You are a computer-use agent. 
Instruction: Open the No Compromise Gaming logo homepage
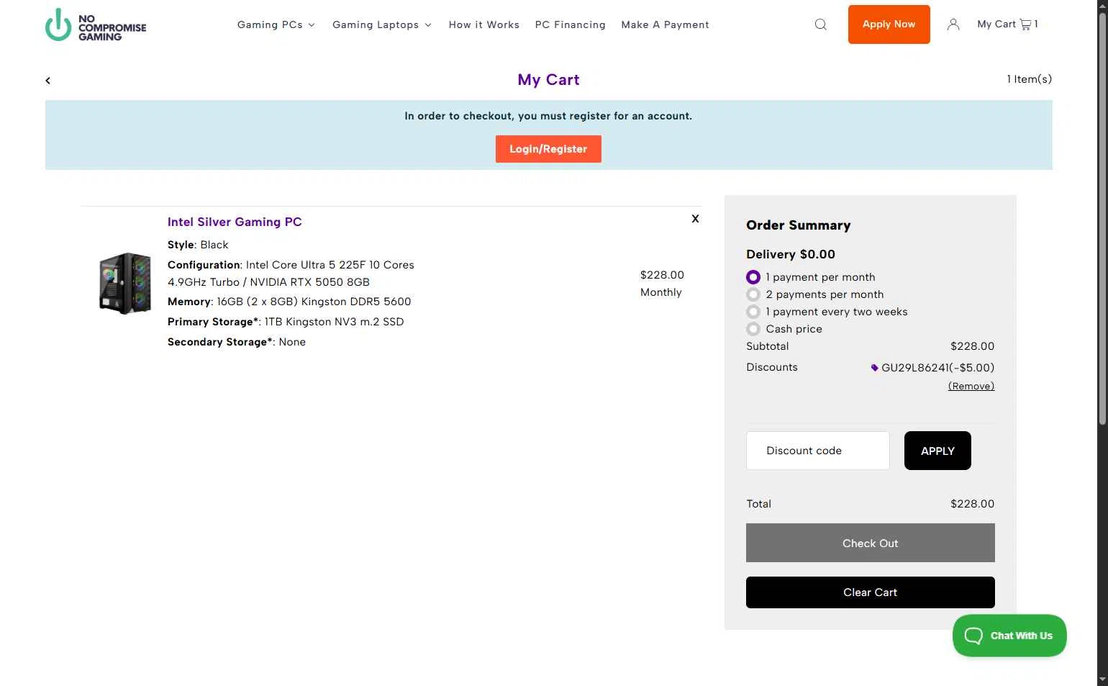(x=96, y=25)
